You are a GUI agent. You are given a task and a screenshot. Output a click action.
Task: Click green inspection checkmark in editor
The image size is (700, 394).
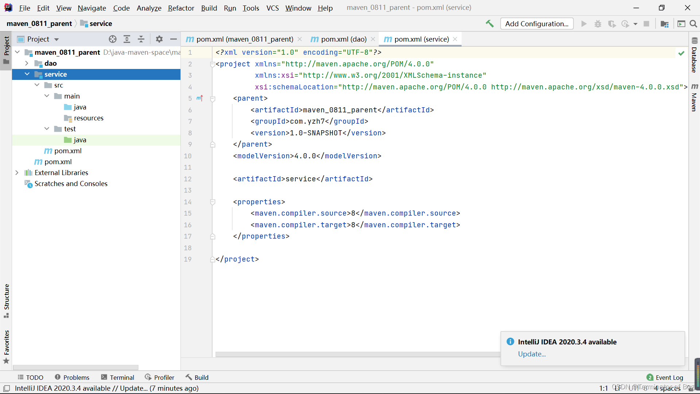click(681, 53)
